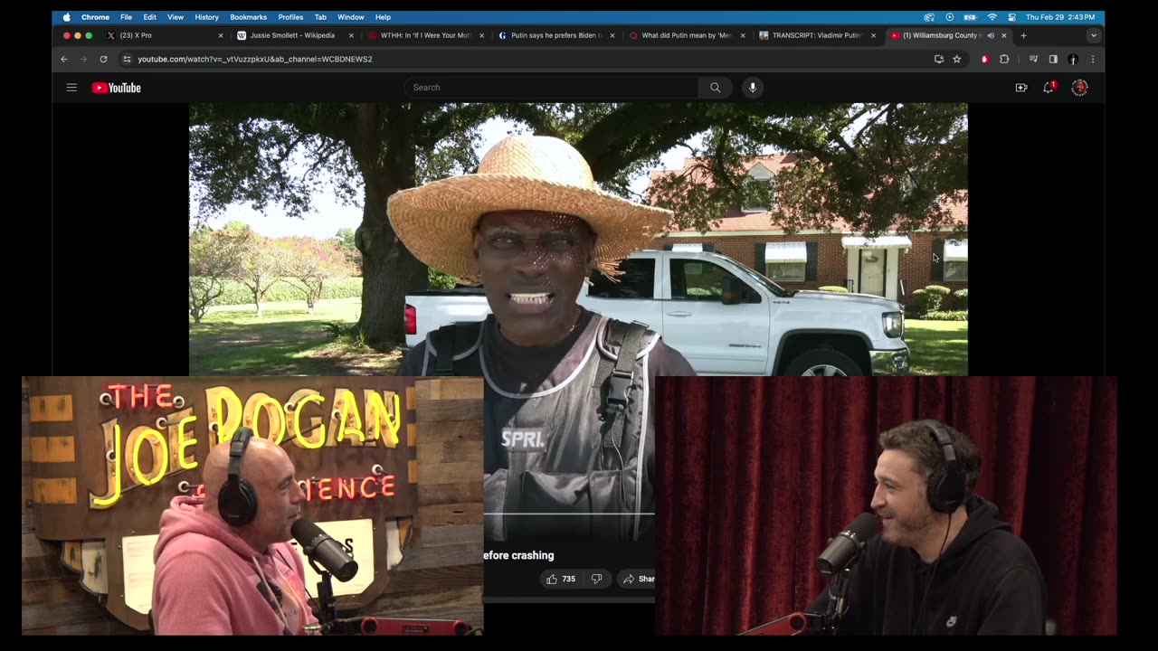Open the Chrome profile avatar
The width and height of the screenshot is (1158, 651).
point(1073,59)
